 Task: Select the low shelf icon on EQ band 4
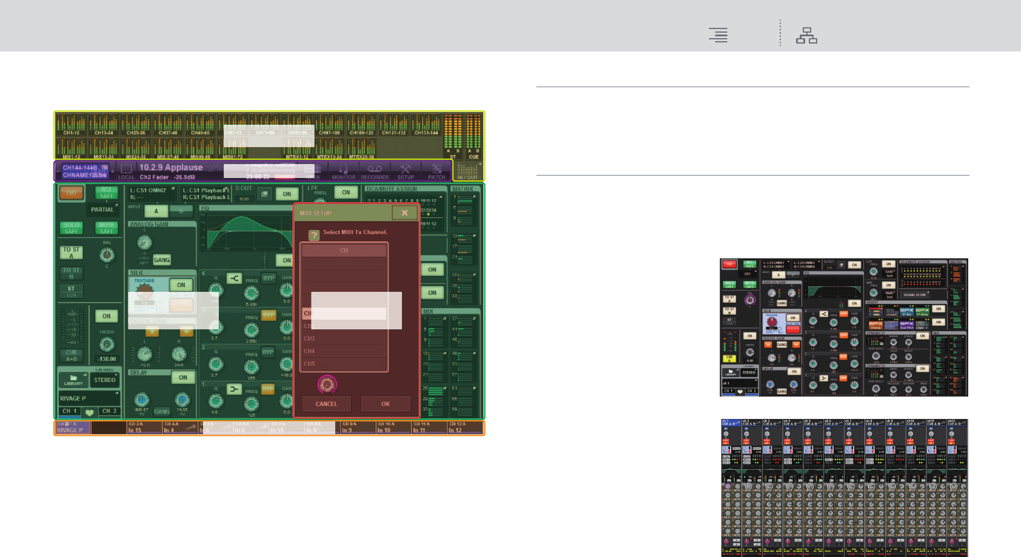tap(234, 278)
